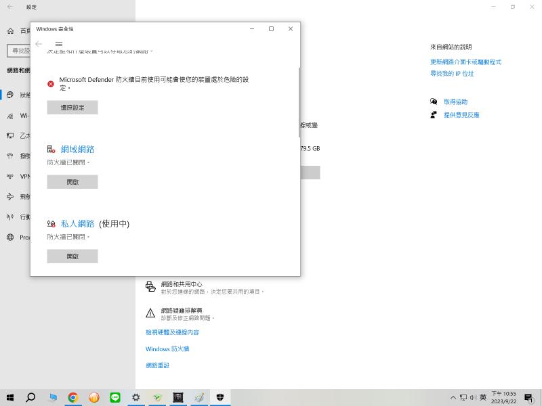Click the feedback person icon
The height and width of the screenshot is (406, 542).
(x=434, y=115)
